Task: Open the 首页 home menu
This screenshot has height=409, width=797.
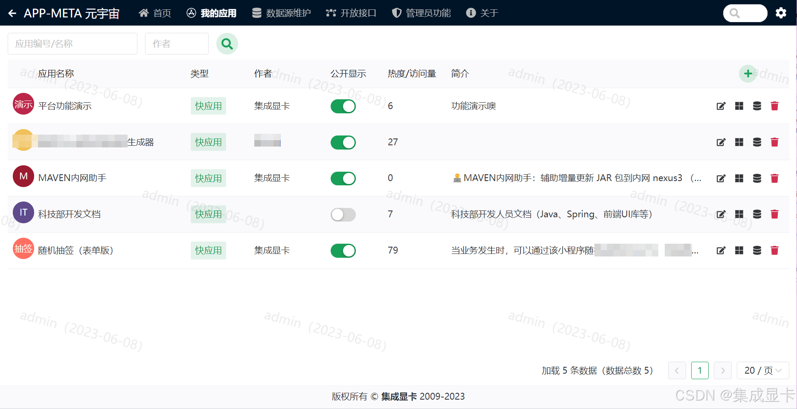Action: tap(155, 13)
